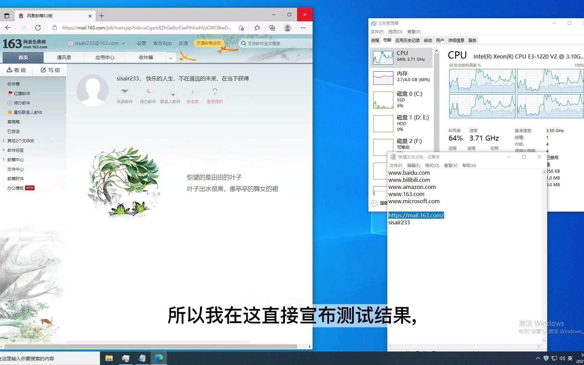Switch to 应用历史记录 tab
This screenshot has width=584, height=365.
point(407,40)
